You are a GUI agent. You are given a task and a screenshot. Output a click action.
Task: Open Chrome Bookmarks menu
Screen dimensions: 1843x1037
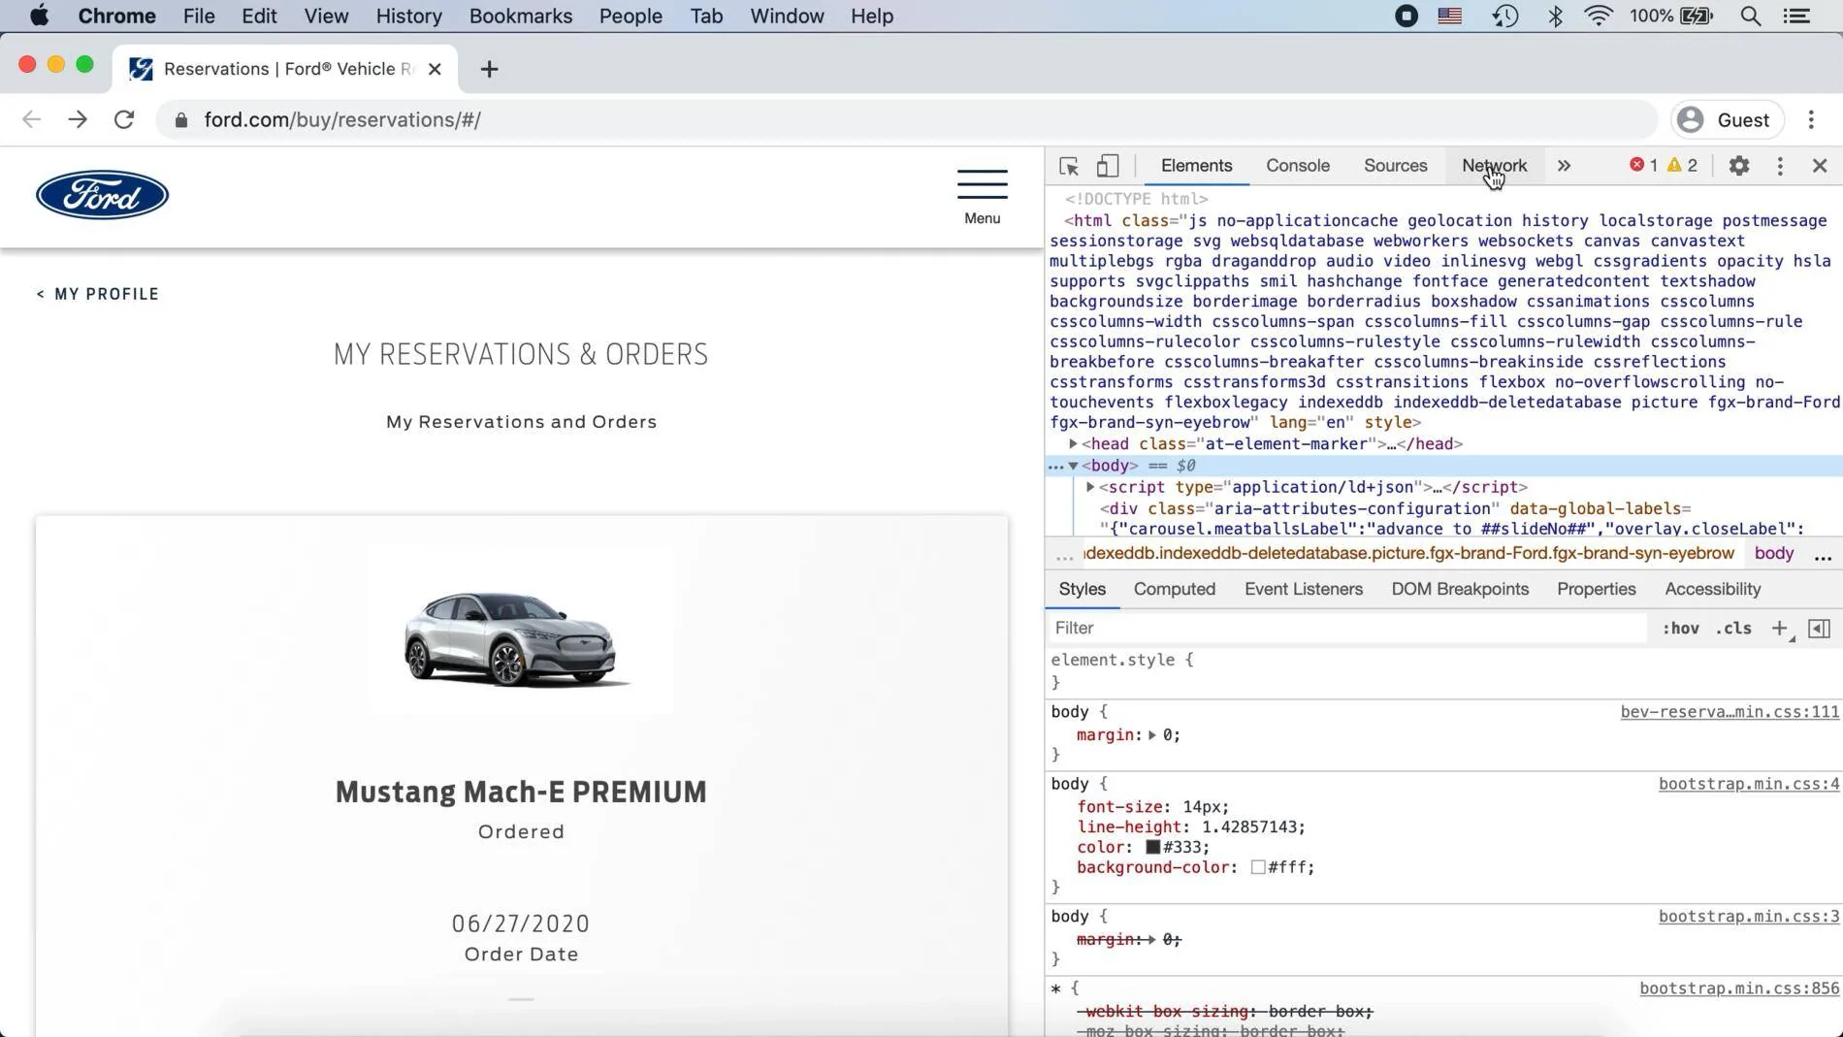coord(520,16)
